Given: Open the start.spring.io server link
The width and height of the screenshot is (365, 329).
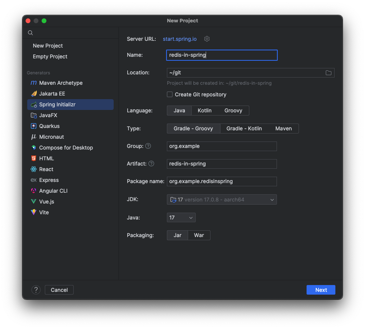Looking at the screenshot, I should [180, 39].
